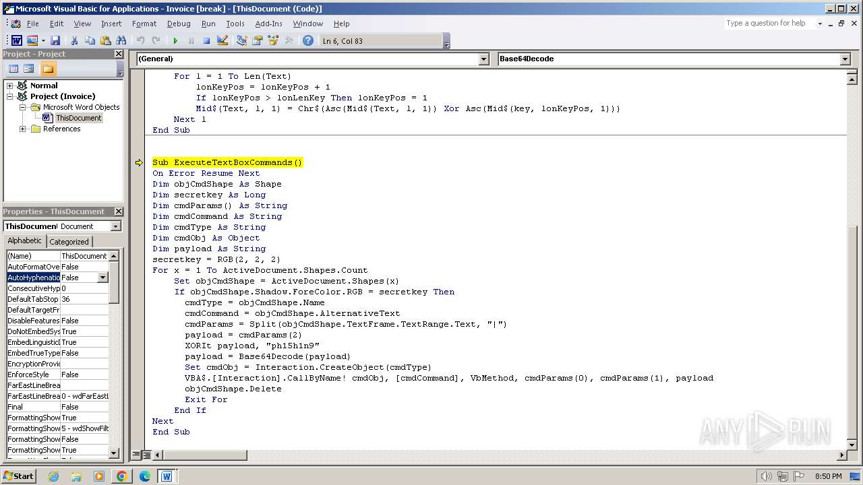
Task: Click the (Name) property value ThisDocument
Action: click(84, 256)
